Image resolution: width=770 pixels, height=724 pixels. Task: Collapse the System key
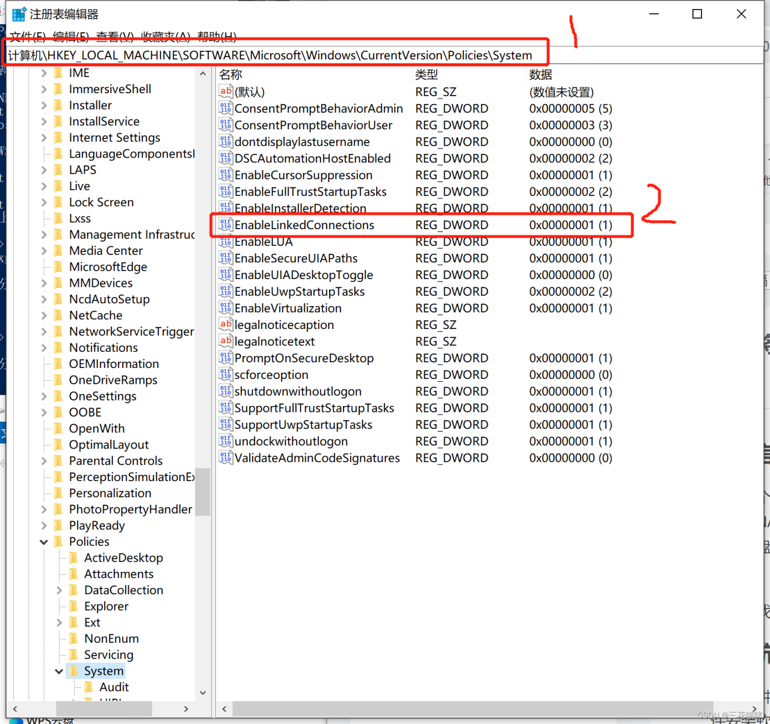(x=59, y=671)
